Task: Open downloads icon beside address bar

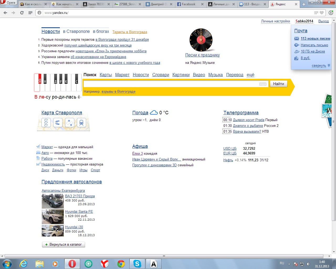Action: [x=331, y=13]
